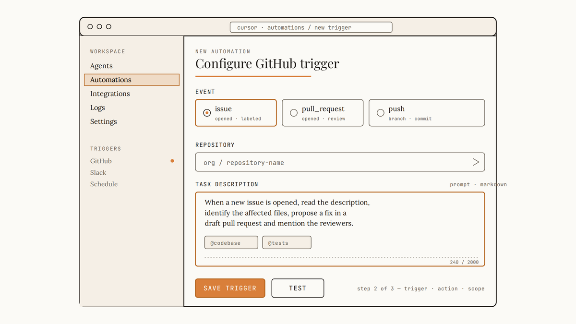This screenshot has height=324, width=576.
Task: Click the 'opened · review' subtitle text
Action: click(x=324, y=119)
